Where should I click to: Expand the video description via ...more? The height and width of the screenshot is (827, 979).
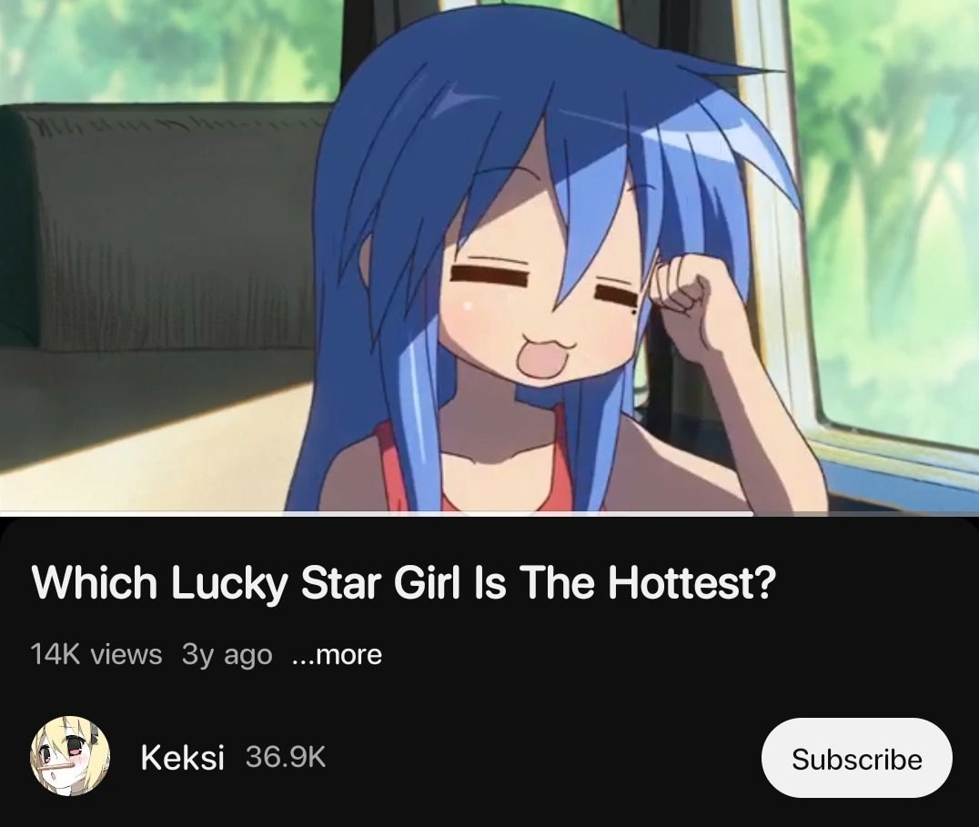[x=337, y=655]
